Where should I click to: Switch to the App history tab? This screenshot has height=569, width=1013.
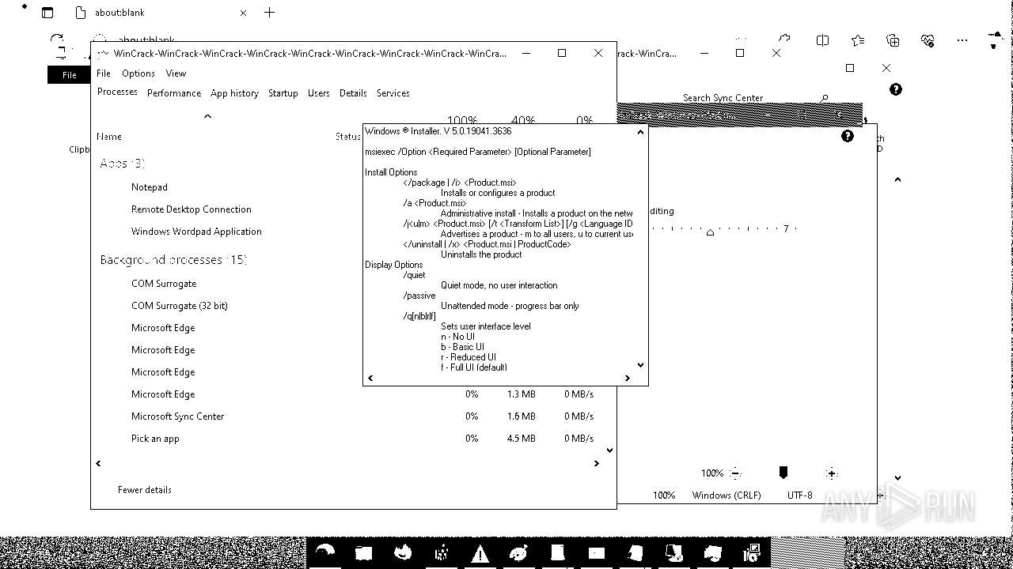[234, 92]
